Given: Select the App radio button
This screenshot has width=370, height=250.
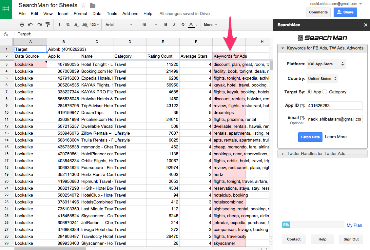Looking at the screenshot, I should [x=309, y=92].
